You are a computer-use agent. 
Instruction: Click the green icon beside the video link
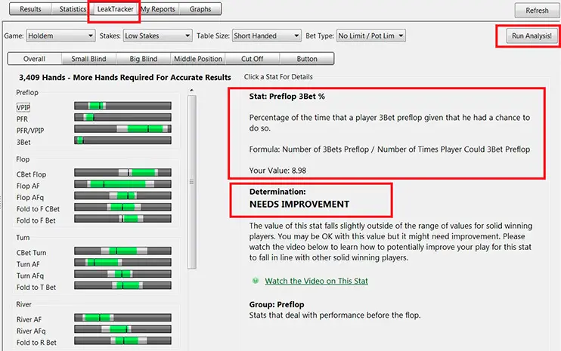pos(256,282)
